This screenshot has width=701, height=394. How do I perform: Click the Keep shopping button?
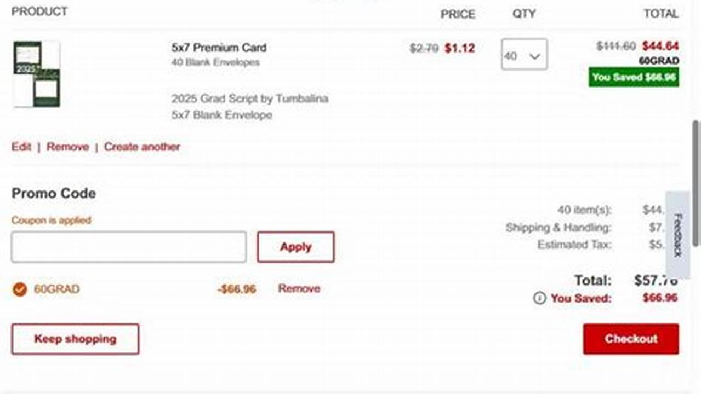pos(75,339)
